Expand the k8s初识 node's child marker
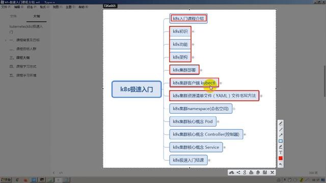 pos(193,32)
